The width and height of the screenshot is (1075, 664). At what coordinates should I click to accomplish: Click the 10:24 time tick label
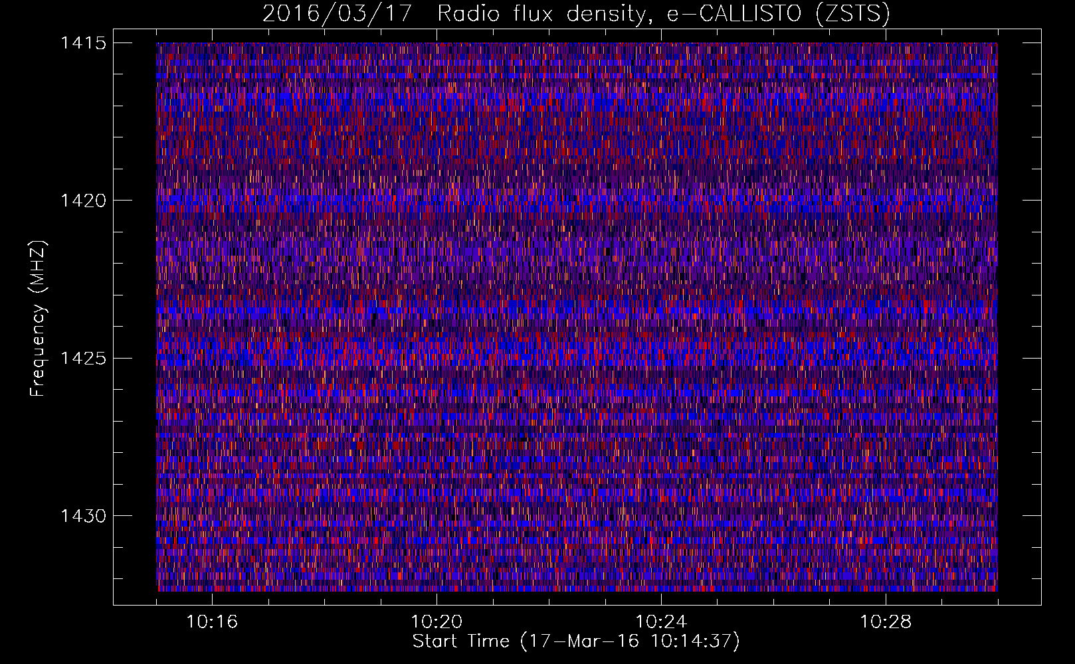coord(661,622)
